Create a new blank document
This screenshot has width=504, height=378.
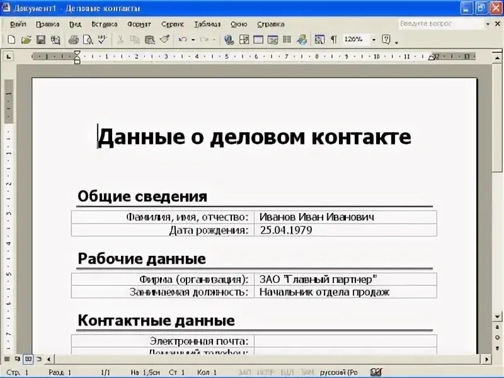tap(11, 40)
